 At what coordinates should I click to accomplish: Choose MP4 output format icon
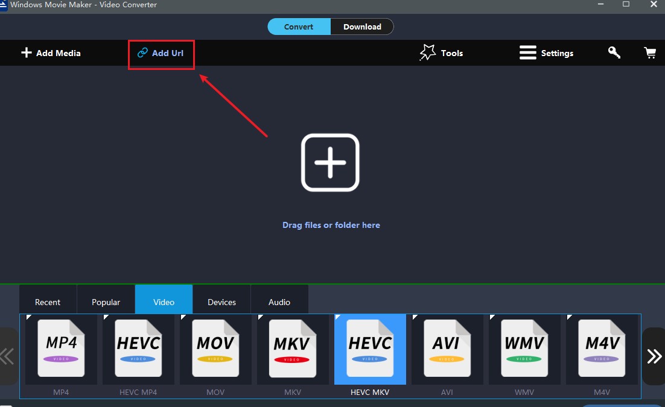[61, 349]
